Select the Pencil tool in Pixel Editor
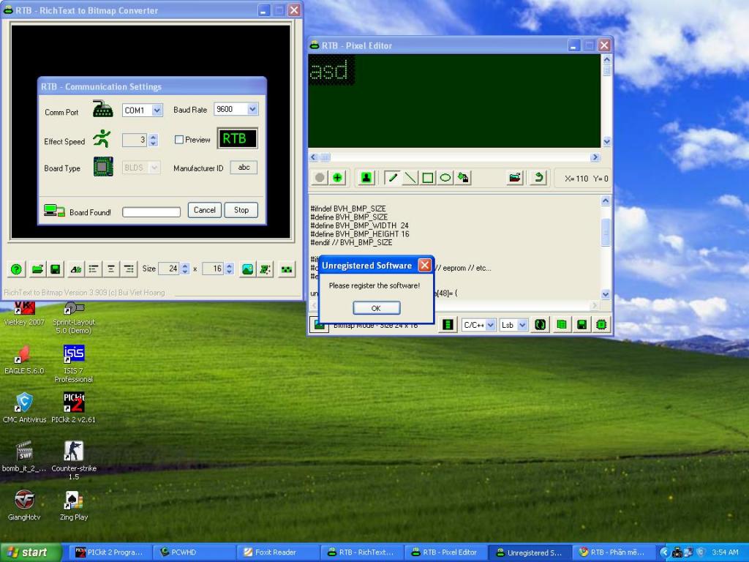Screen dimensions: 749x562 (392, 178)
